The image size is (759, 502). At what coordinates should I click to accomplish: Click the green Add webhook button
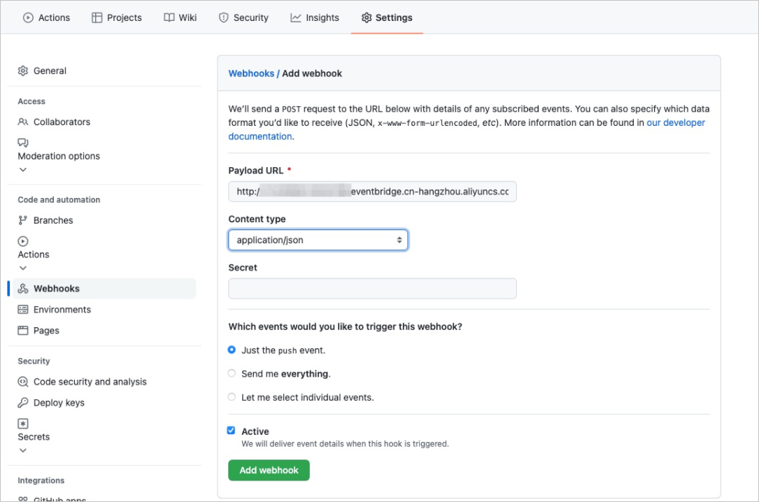(269, 470)
